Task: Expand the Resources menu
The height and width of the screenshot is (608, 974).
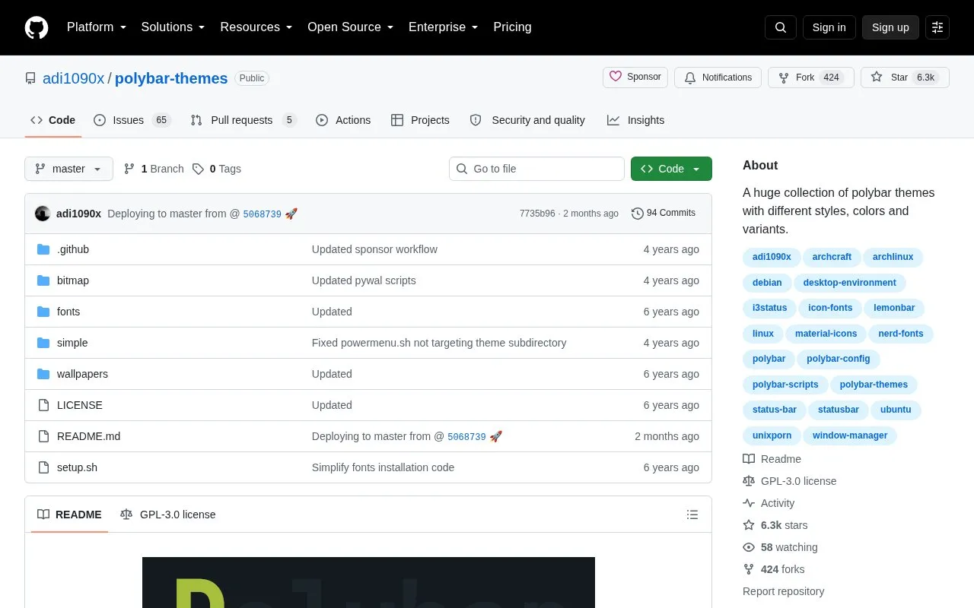Action: pos(256,27)
